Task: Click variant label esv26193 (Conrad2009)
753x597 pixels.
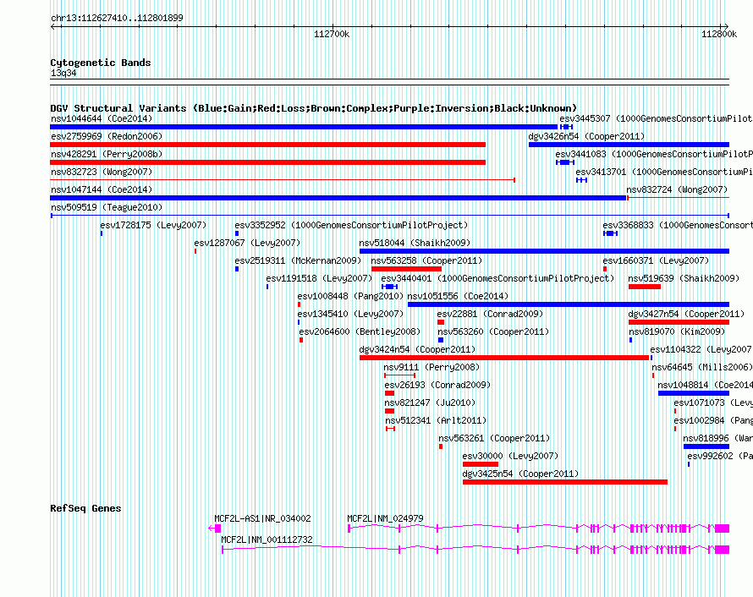Action: (437, 385)
